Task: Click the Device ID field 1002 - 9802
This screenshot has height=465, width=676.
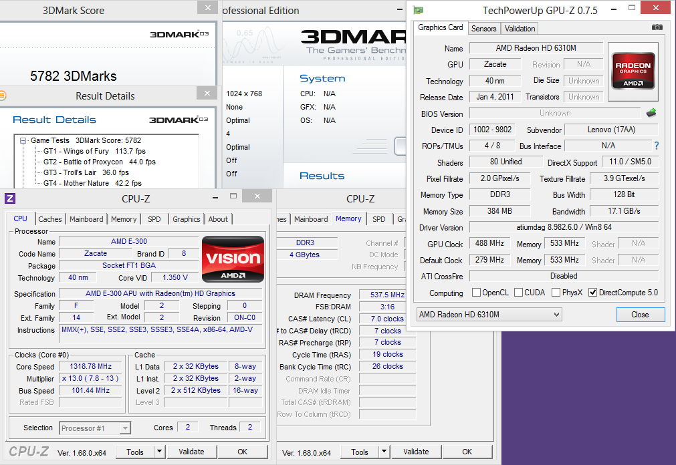Action: coord(492,130)
